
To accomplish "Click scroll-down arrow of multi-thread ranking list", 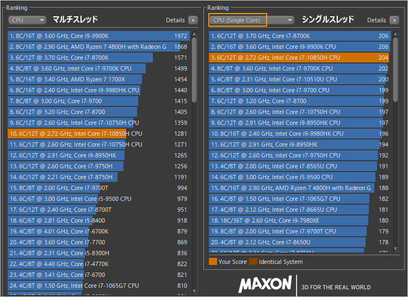I will pyautogui.click(x=194, y=291).
